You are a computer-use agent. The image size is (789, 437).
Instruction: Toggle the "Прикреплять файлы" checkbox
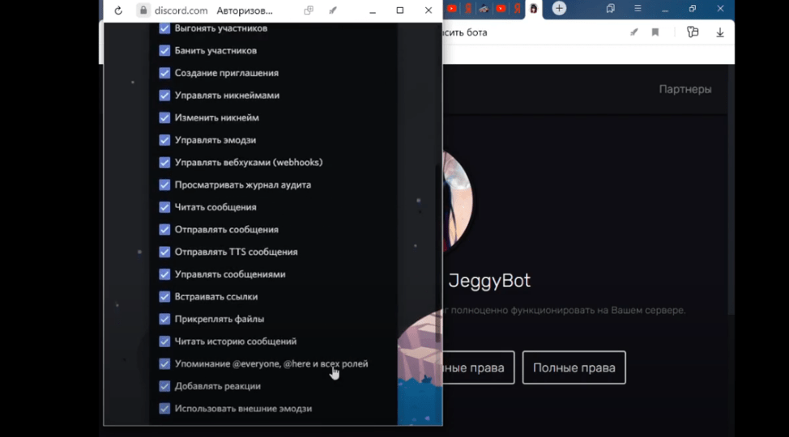164,319
